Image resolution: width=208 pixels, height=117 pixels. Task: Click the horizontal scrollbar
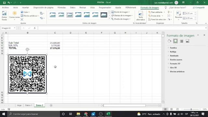(x=124, y=105)
